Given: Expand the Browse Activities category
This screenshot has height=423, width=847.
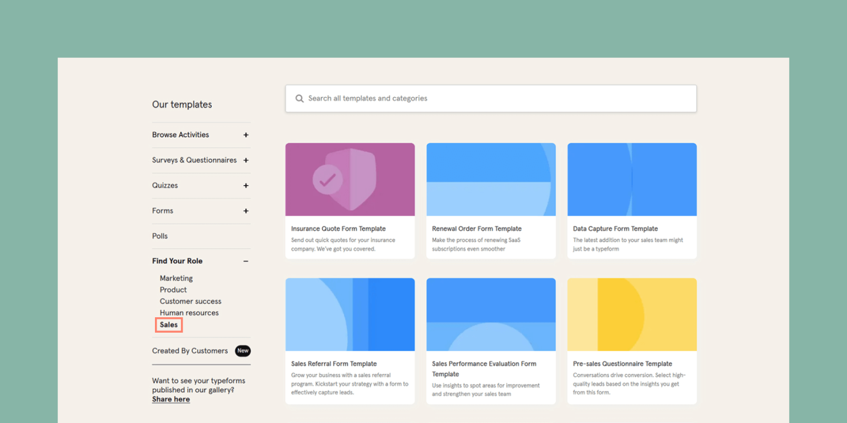Looking at the screenshot, I should [246, 135].
